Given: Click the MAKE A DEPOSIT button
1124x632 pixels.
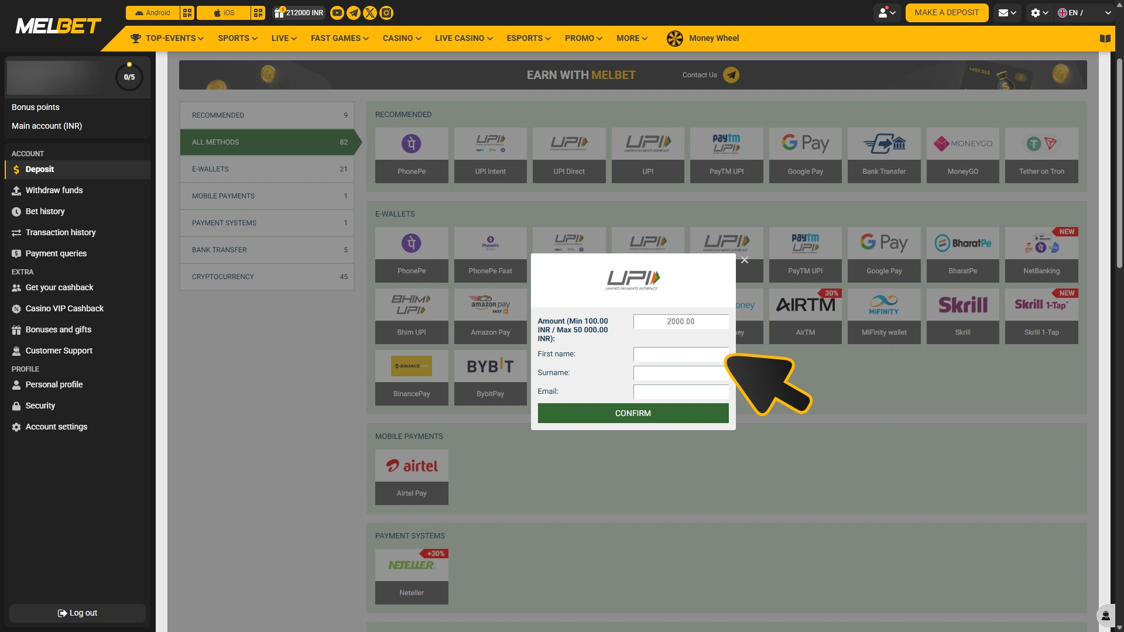Looking at the screenshot, I should pyautogui.click(x=947, y=13).
